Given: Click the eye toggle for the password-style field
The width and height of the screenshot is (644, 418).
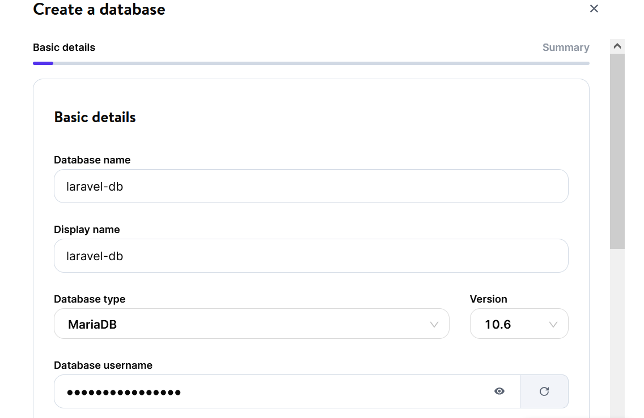Looking at the screenshot, I should pos(499,391).
